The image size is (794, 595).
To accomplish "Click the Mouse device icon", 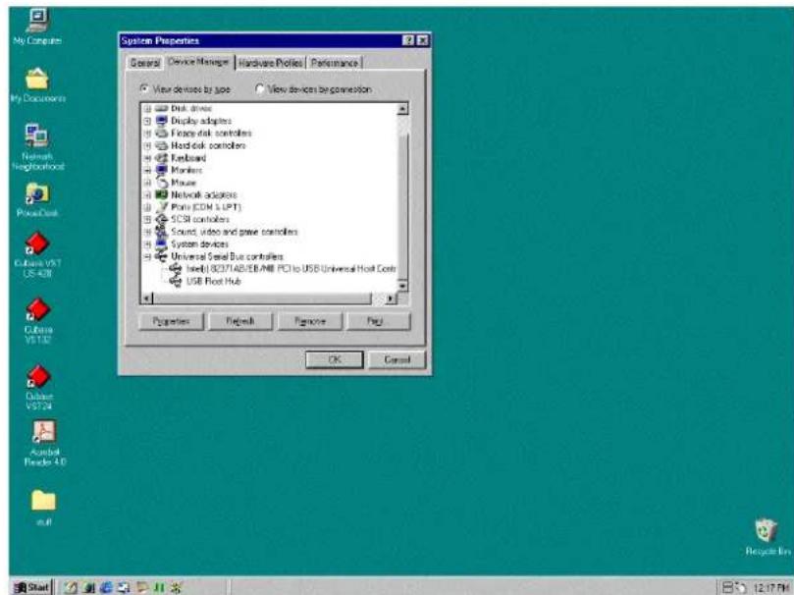I will pyautogui.click(x=162, y=183).
